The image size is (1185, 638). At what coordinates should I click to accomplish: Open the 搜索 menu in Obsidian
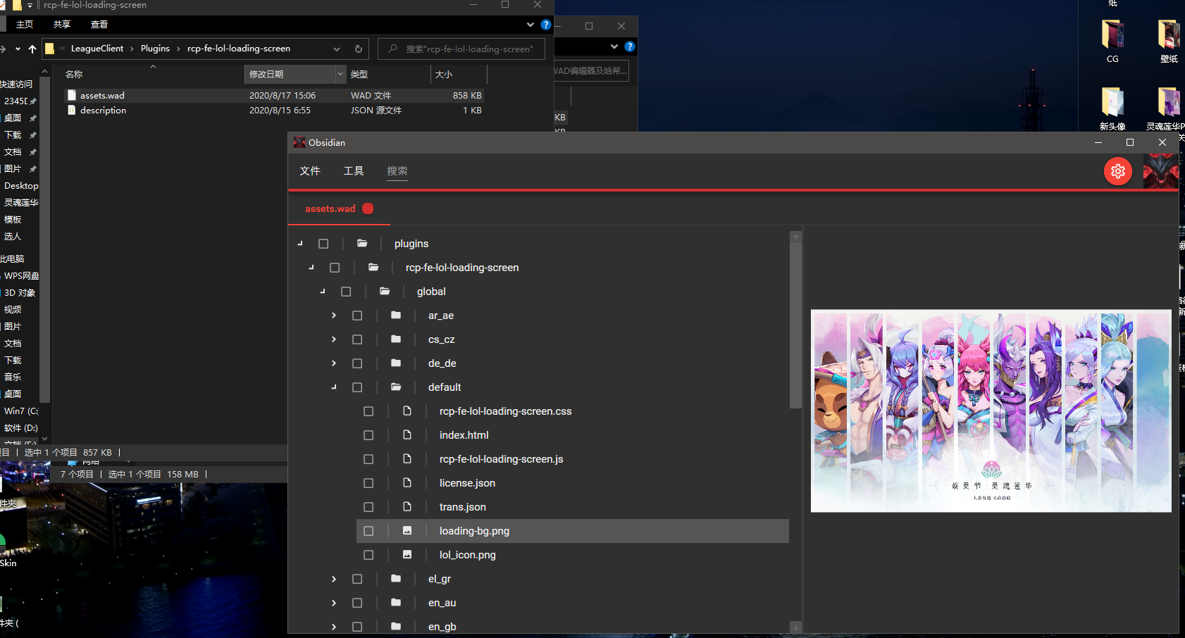point(397,171)
